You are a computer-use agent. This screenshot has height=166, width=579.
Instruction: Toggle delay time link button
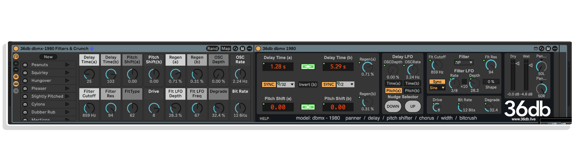(308, 67)
